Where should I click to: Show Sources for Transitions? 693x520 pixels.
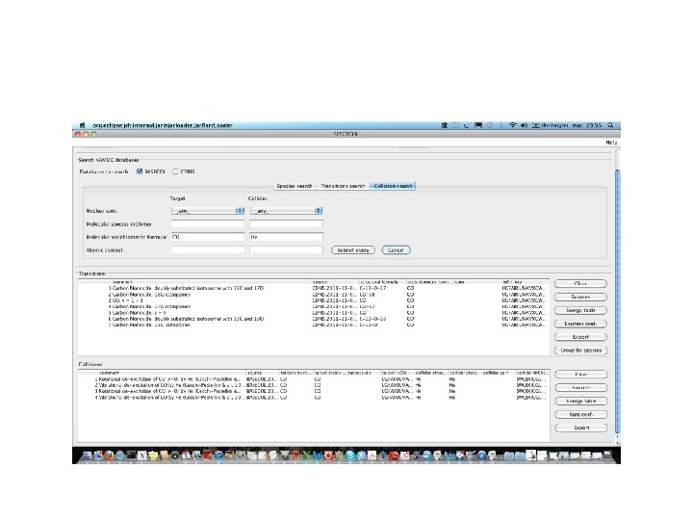point(580,297)
